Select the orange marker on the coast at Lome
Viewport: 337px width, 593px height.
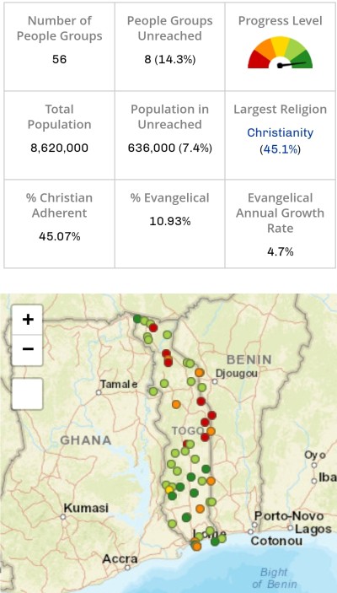tap(196, 547)
